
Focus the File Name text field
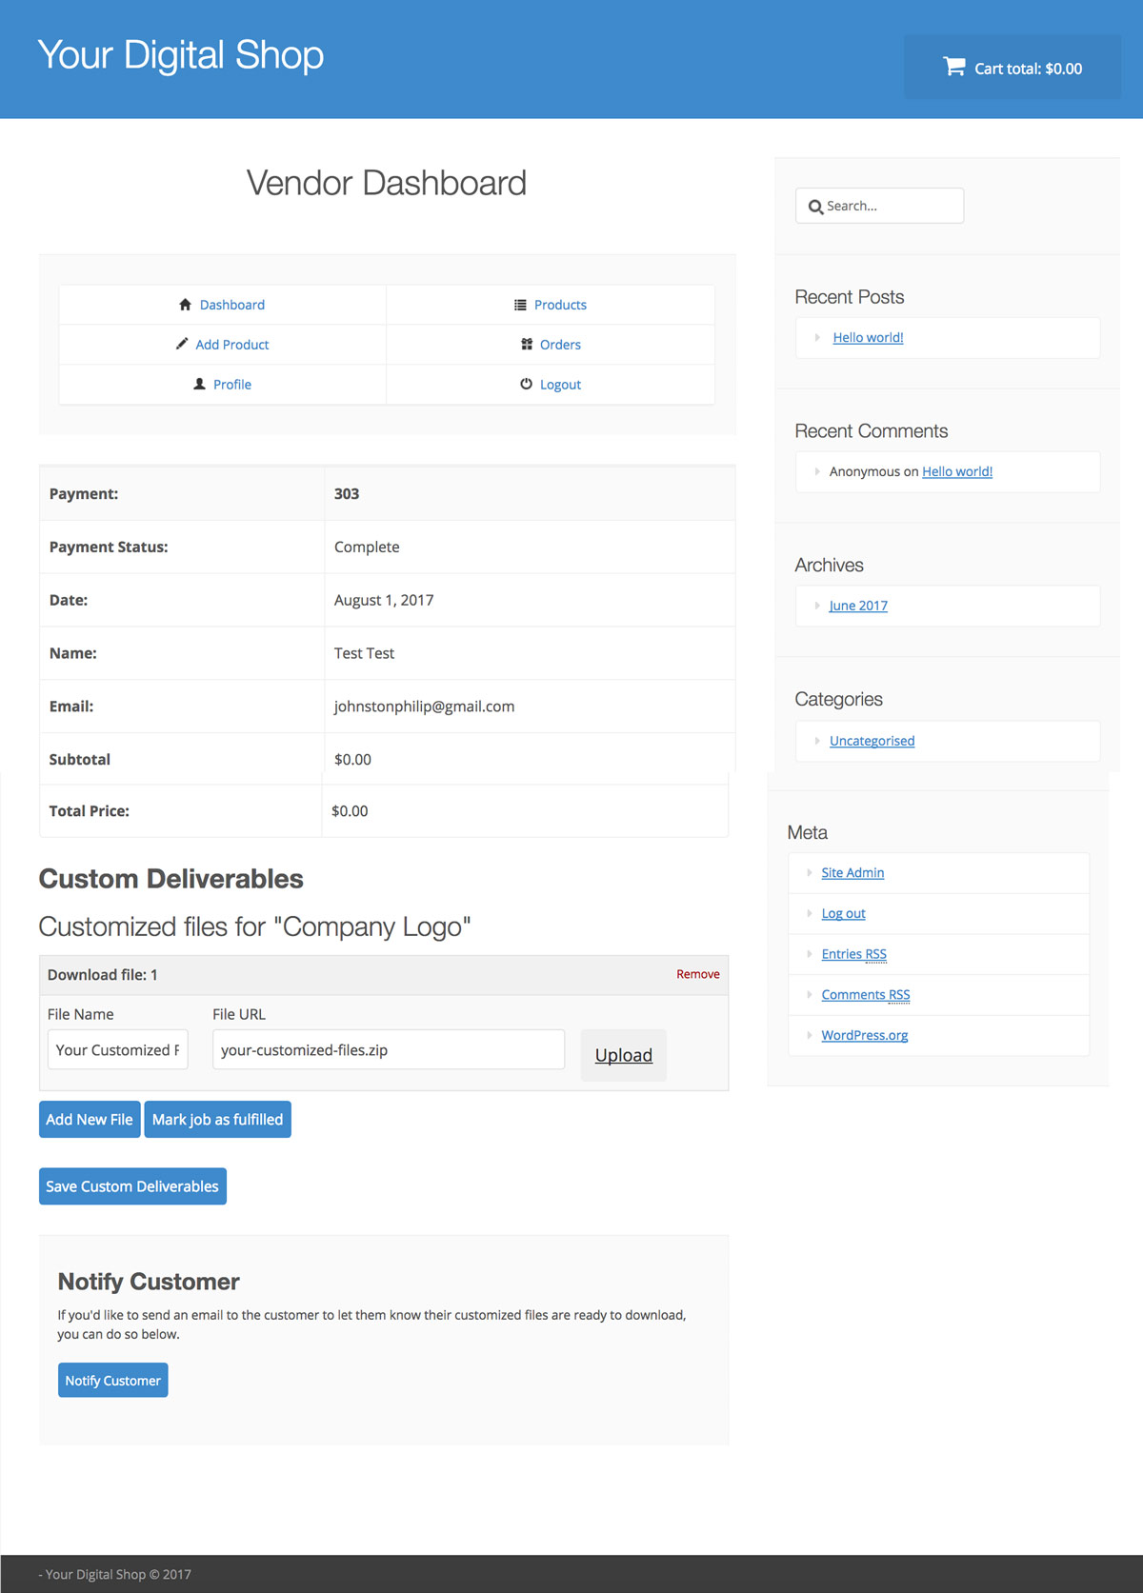click(117, 1050)
